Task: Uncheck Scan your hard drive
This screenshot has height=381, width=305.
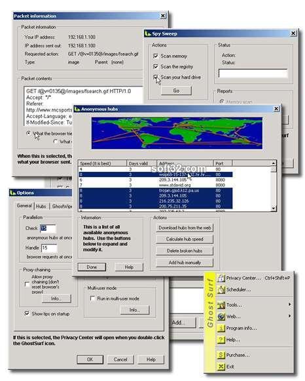Action: pyautogui.click(x=156, y=77)
